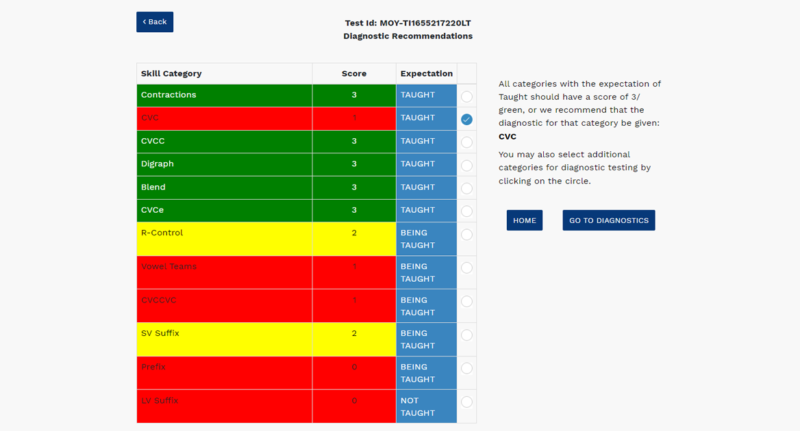The height and width of the screenshot is (431, 800).
Task: Select R-Control for diagnostic testing
Action: point(466,235)
